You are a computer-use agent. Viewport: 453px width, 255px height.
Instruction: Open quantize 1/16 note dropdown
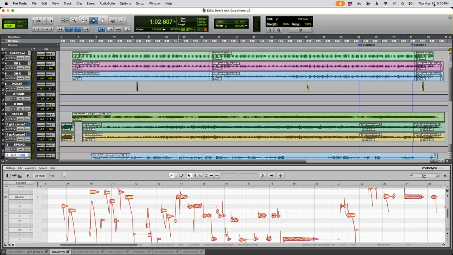(311, 19)
